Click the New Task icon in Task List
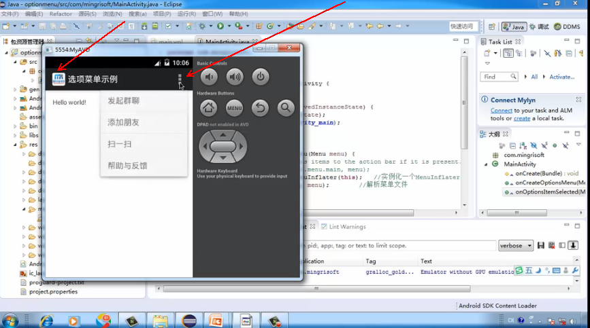This screenshot has width=590, height=328. pos(487,53)
